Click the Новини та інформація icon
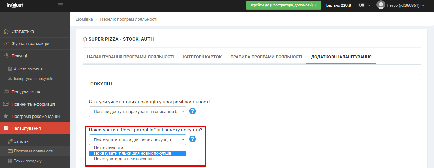The height and width of the screenshot is (168, 434). click(6, 104)
